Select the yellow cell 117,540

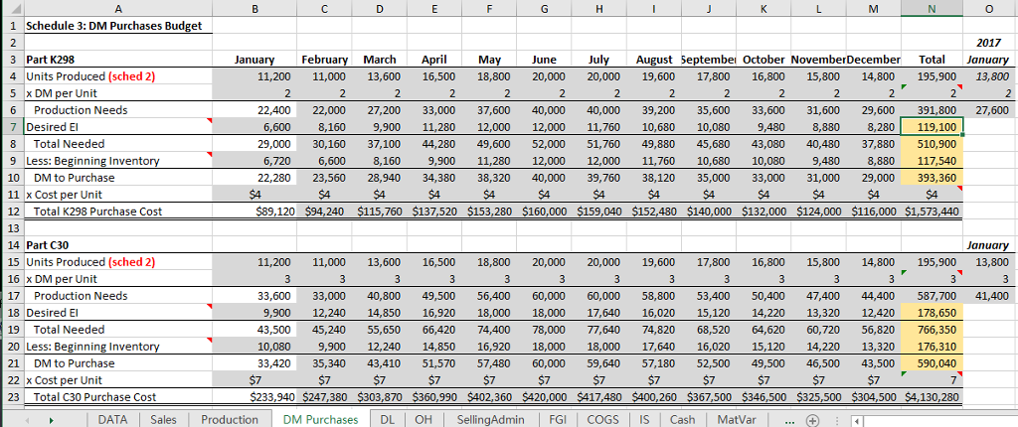(931, 160)
